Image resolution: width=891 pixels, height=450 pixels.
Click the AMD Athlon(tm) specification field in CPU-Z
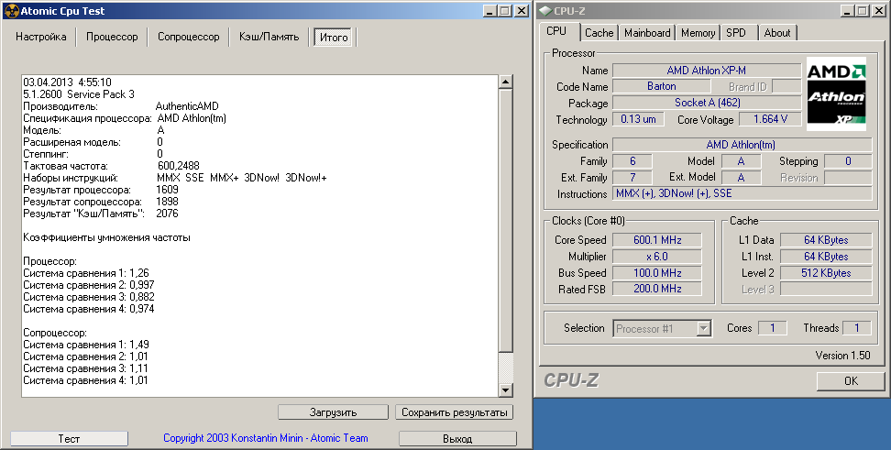coord(742,145)
